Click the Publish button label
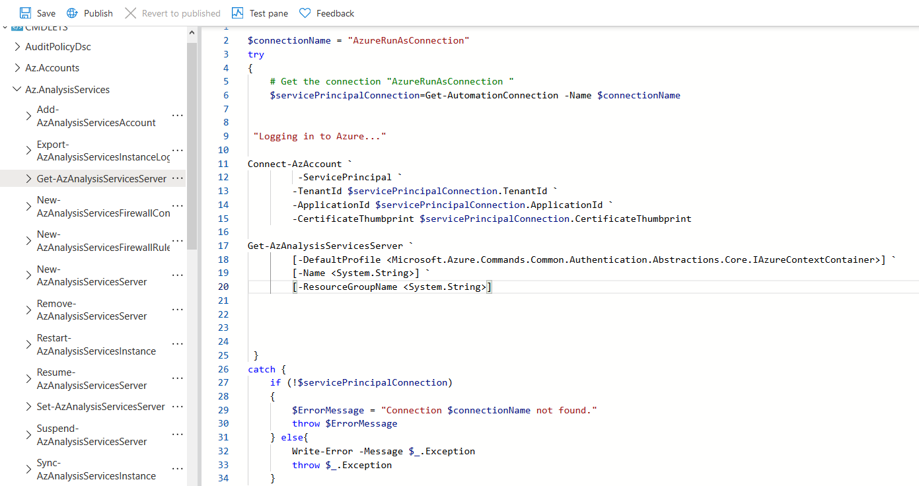 [98, 13]
